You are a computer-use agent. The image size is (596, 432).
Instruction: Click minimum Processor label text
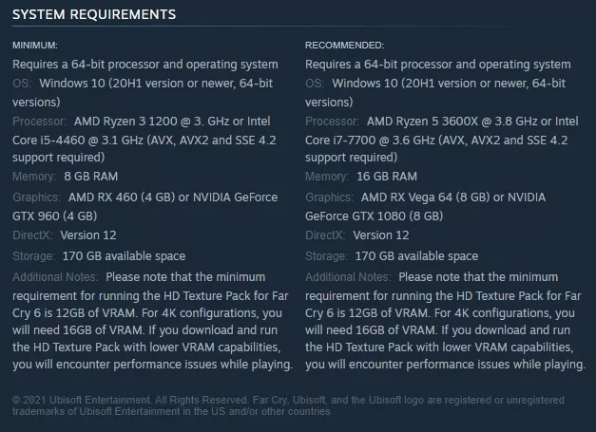click(x=40, y=122)
